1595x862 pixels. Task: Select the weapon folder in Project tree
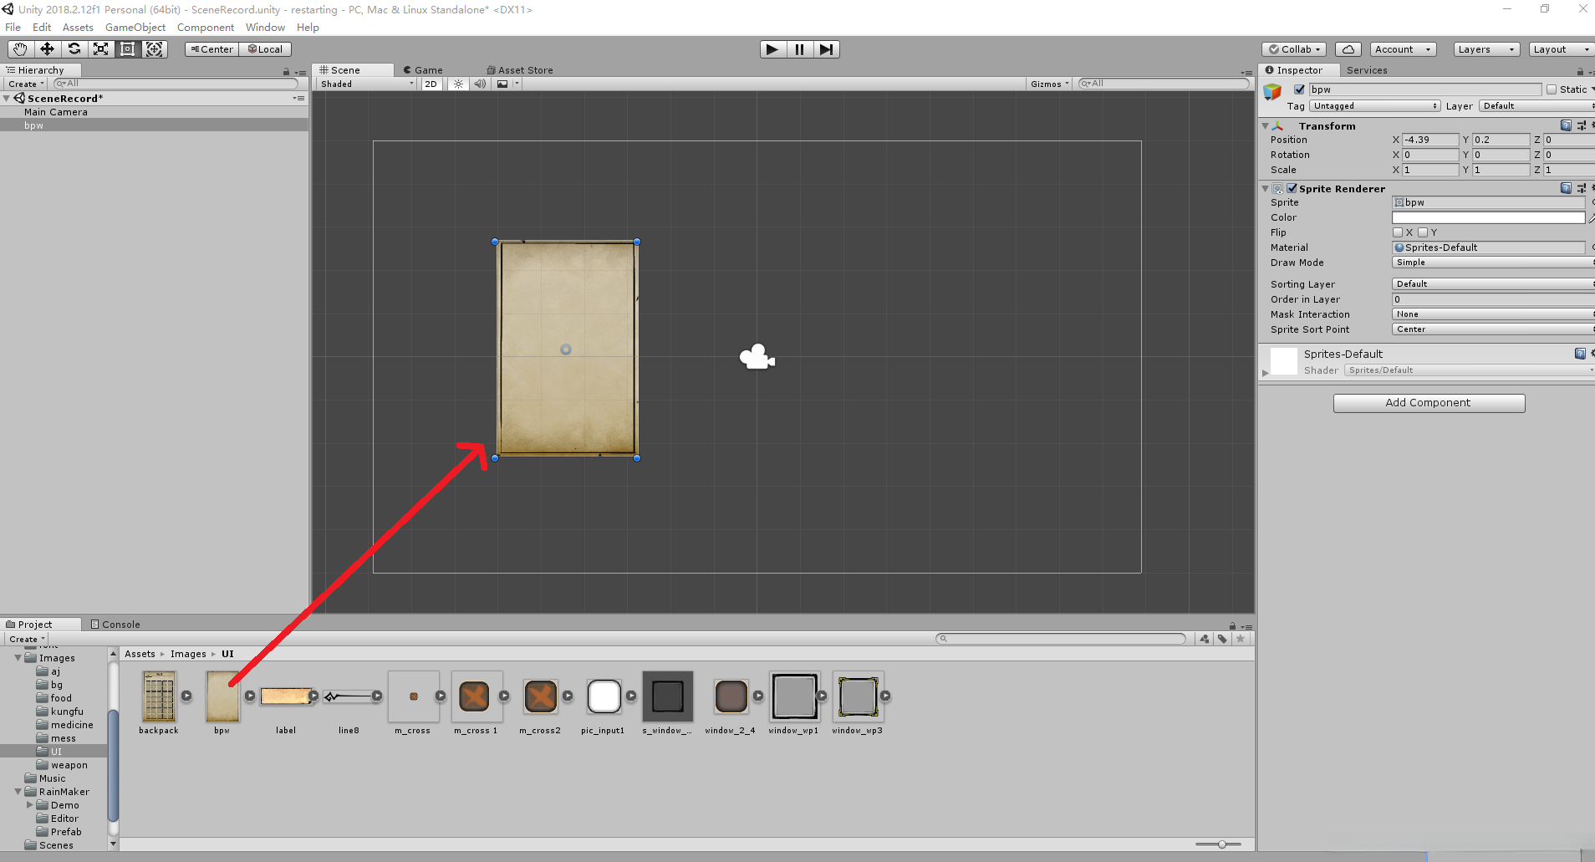[x=69, y=765]
